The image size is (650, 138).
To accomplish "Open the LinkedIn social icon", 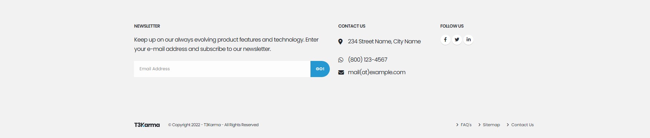I will coord(468,39).
